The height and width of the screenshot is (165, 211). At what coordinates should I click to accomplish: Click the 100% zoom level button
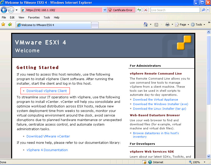[x=195, y=162]
